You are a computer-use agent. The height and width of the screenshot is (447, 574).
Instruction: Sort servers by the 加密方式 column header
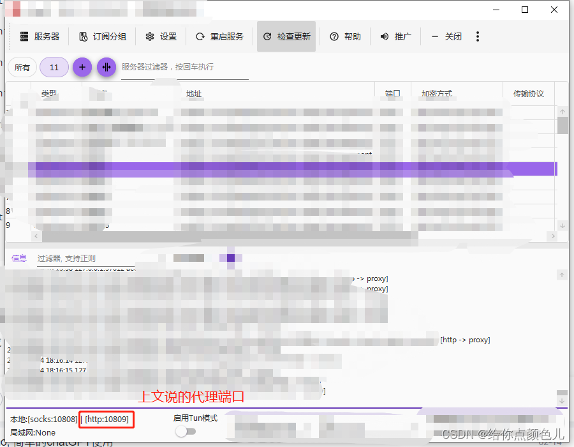point(438,93)
